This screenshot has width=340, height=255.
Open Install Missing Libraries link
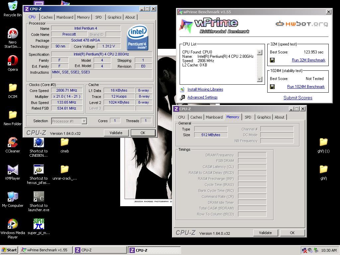pos(205,89)
